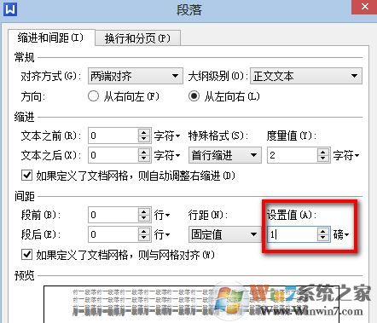The height and width of the screenshot is (323, 377).
Task: Click the 段后 spacing input field
Action: point(113,234)
